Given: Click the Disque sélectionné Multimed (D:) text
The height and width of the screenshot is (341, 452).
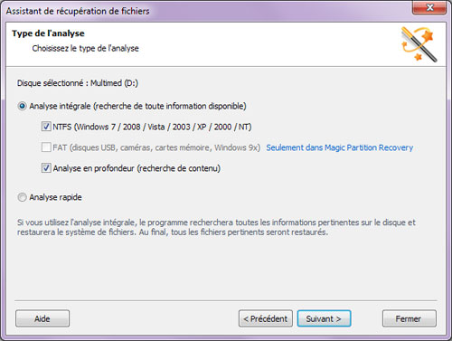Looking at the screenshot, I should point(78,83).
